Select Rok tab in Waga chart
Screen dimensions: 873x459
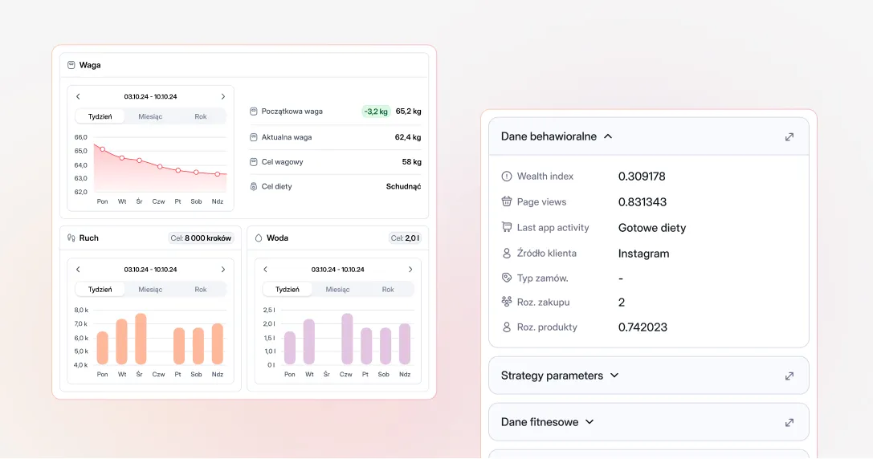click(x=201, y=116)
